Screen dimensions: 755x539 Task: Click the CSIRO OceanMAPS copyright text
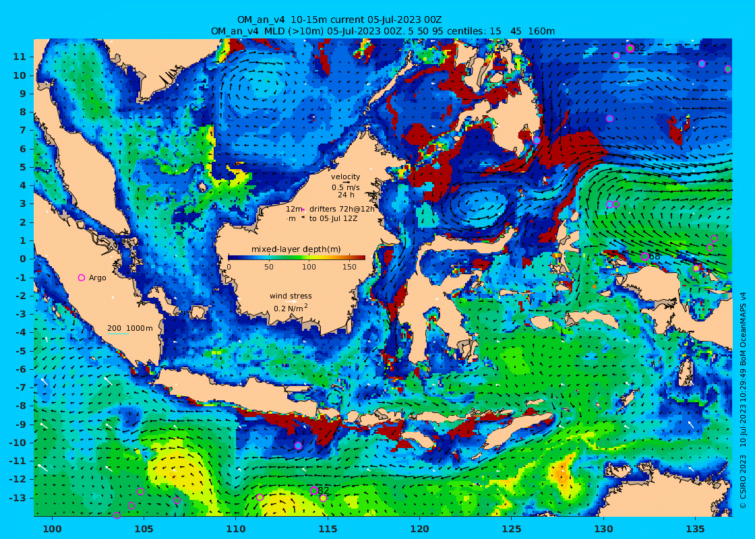coord(742,400)
